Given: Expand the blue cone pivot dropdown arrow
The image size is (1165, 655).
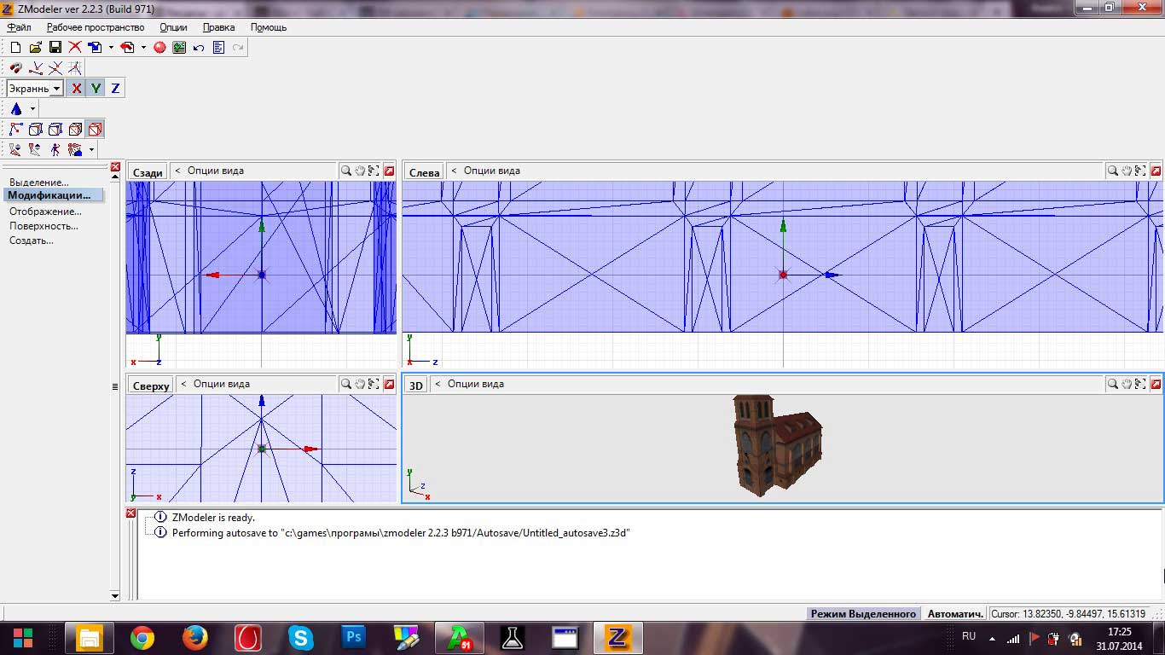Looking at the screenshot, I should tap(32, 109).
